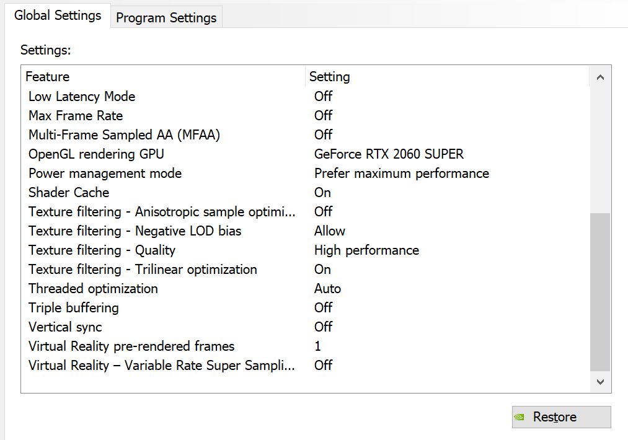The width and height of the screenshot is (628, 440).
Task: Select the Texture filtering - Quality row
Action: pos(305,250)
